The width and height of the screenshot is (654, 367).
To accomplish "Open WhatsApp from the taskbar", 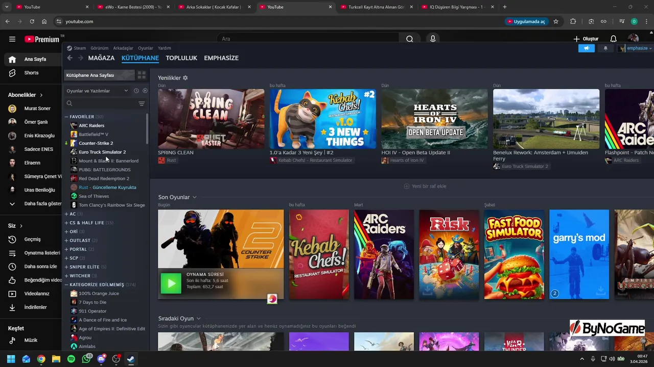I will pyautogui.click(x=86, y=359).
